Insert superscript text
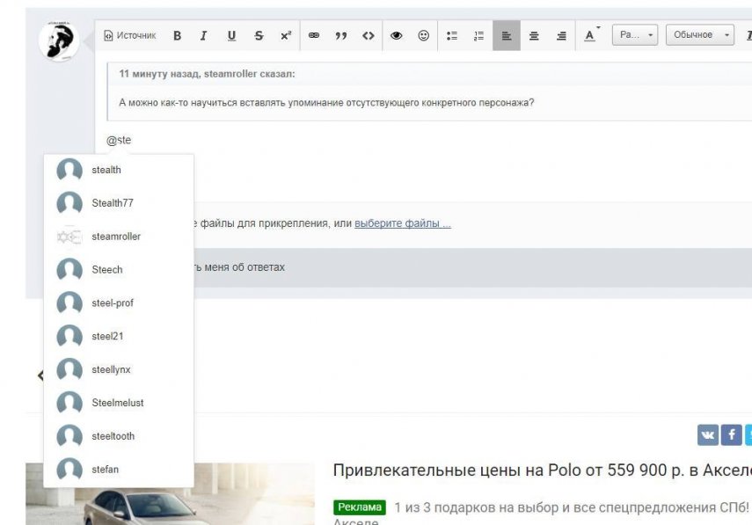752x525 pixels. [285, 35]
